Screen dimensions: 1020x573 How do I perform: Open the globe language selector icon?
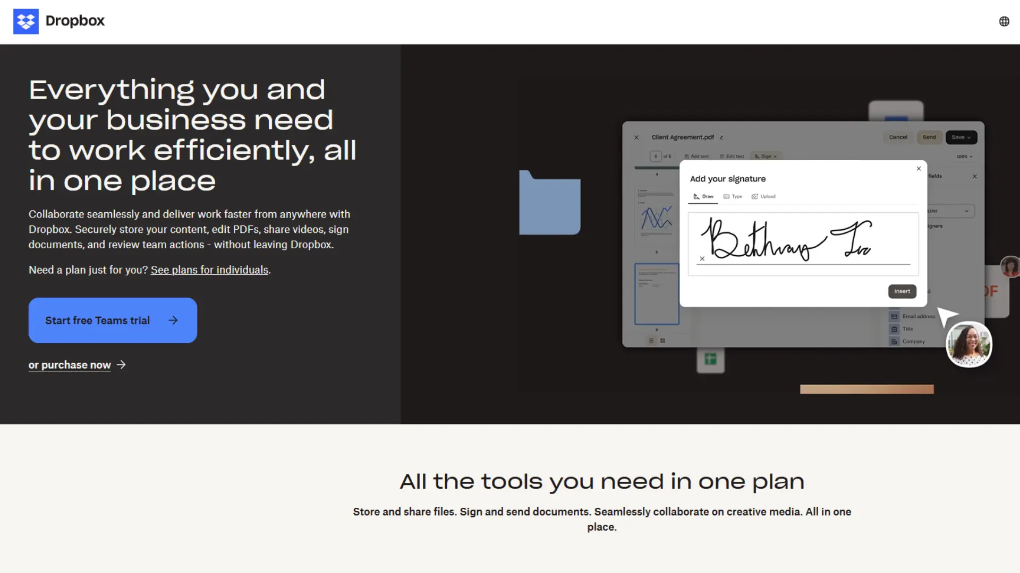pos(1004,21)
